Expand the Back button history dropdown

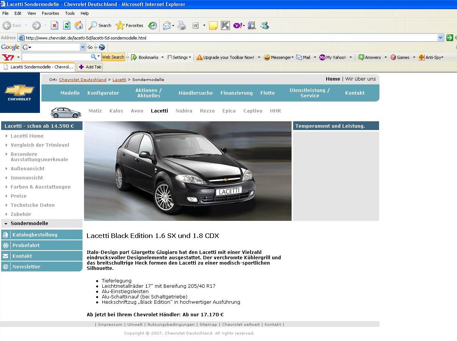pos(26,25)
